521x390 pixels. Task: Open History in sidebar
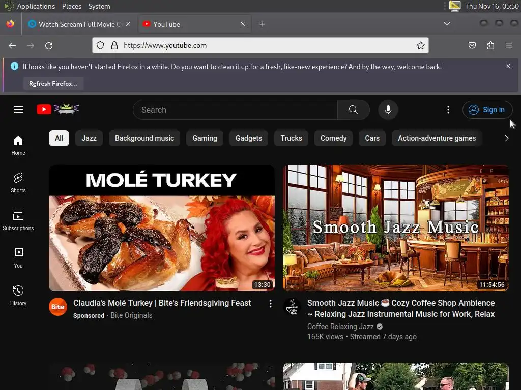pyautogui.click(x=18, y=296)
